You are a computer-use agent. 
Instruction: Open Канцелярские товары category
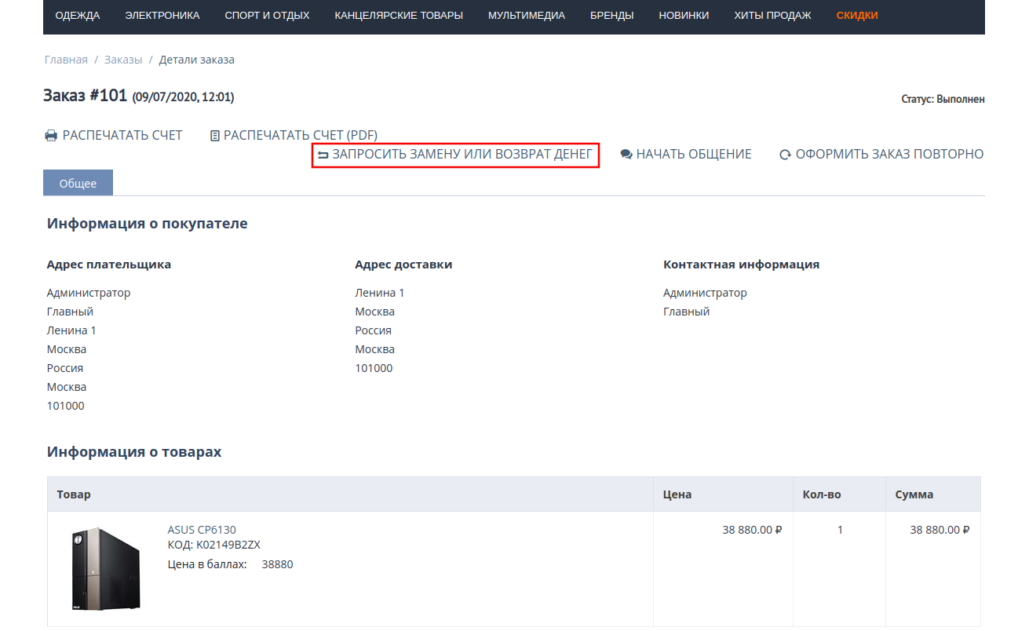point(399,16)
